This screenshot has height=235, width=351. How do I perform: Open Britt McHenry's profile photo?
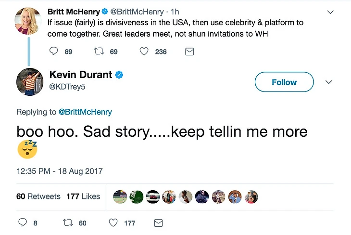pyautogui.click(x=29, y=21)
